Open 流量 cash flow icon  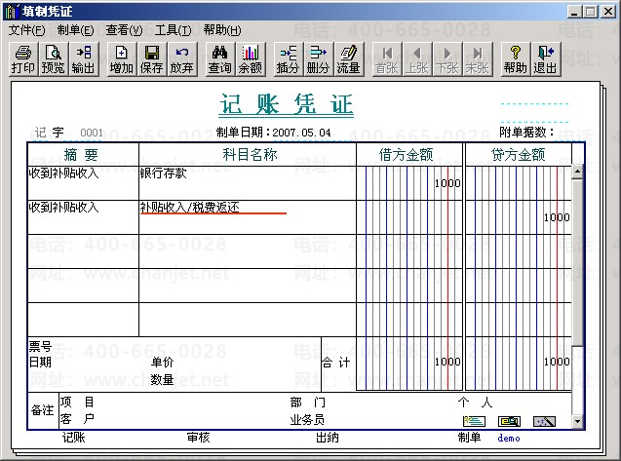(x=349, y=59)
